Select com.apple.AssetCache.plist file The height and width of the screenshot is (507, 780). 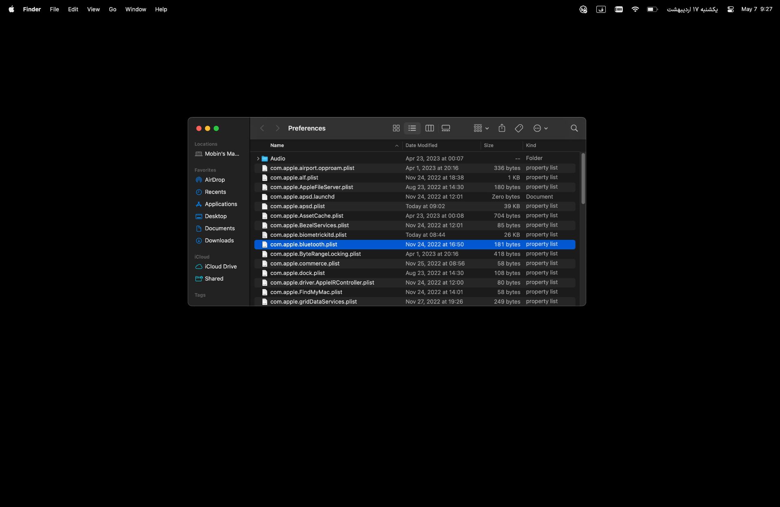tap(415, 216)
